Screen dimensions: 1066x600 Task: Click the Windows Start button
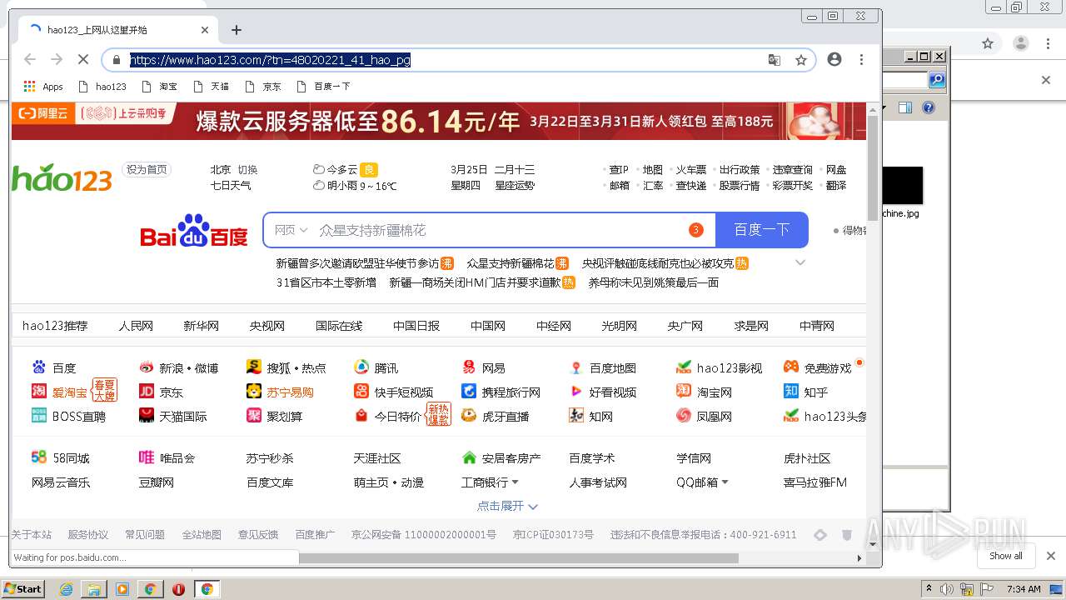pyautogui.click(x=22, y=588)
